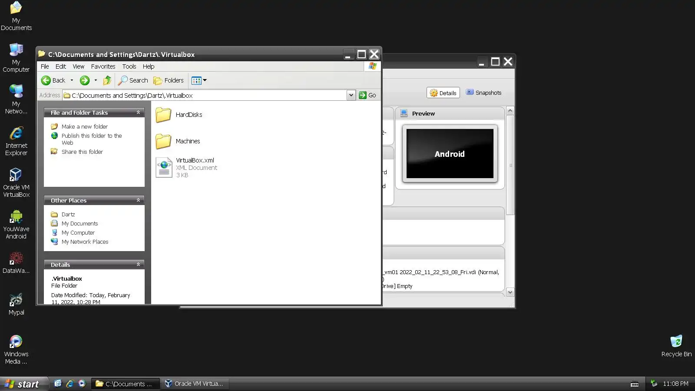Click the Back arrow icon in Explorer
Screen dimensions: 695x391
click(46, 80)
